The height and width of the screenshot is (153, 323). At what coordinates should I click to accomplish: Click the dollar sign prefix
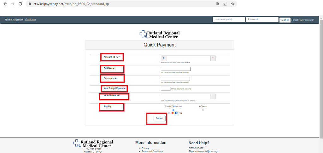coord(163,58)
